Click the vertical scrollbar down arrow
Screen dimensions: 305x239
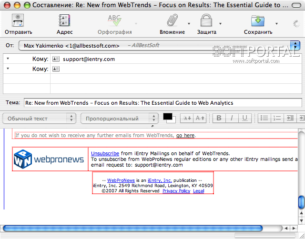tap(301, 220)
